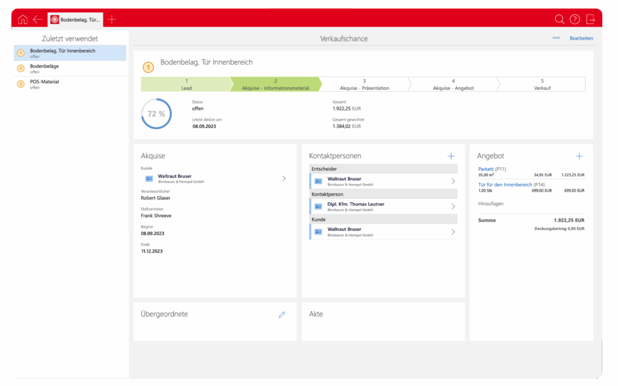Go back with the left arrow icon

(x=37, y=19)
